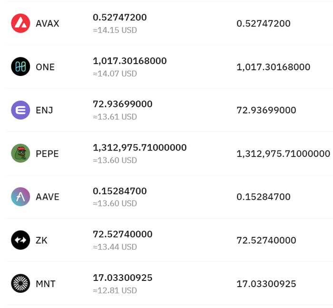
Task: Open the MNT asset label
Action: click(x=46, y=284)
